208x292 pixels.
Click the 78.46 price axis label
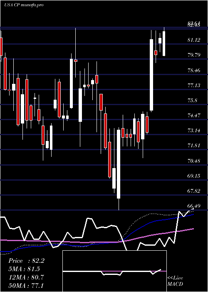pos(194,70)
